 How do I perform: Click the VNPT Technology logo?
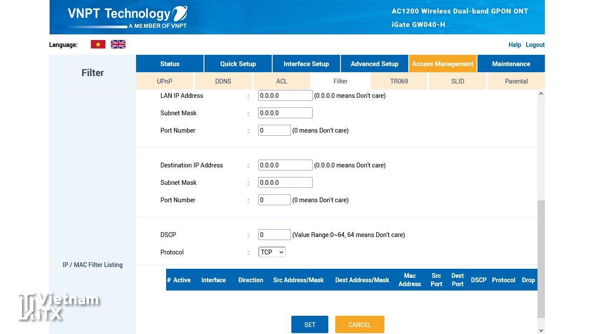pyautogui.click(x=127, y=17)
